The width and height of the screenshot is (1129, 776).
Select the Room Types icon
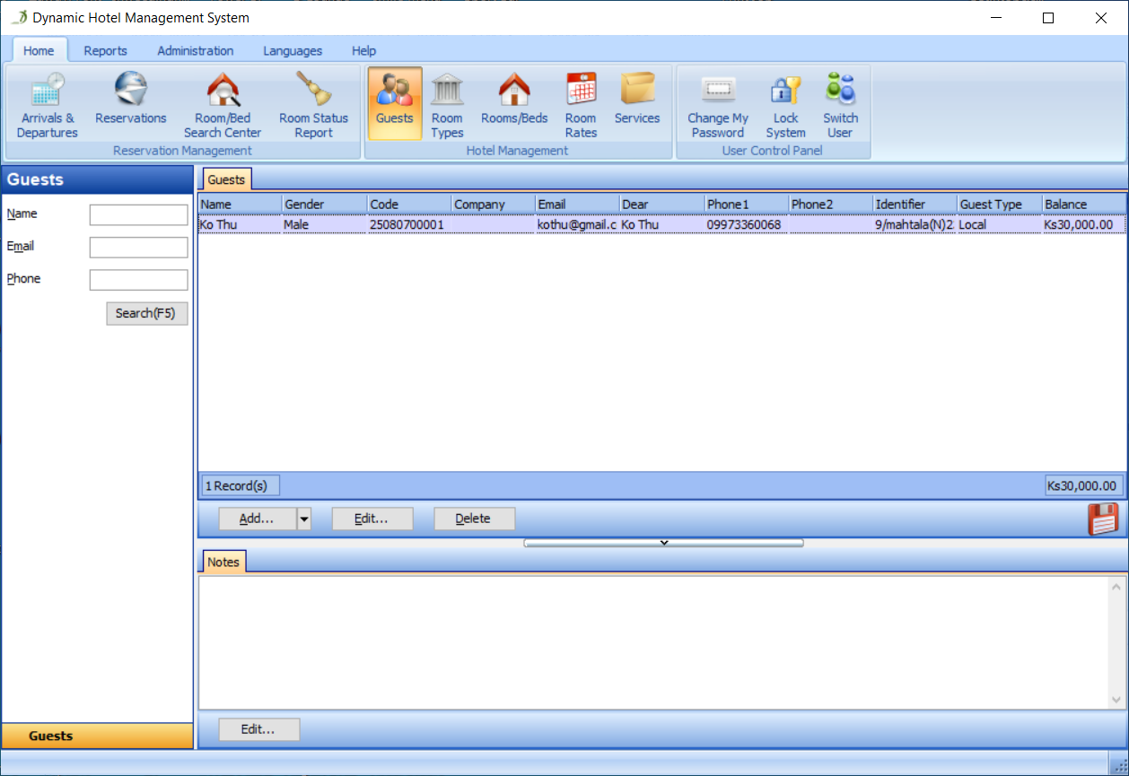447,105
